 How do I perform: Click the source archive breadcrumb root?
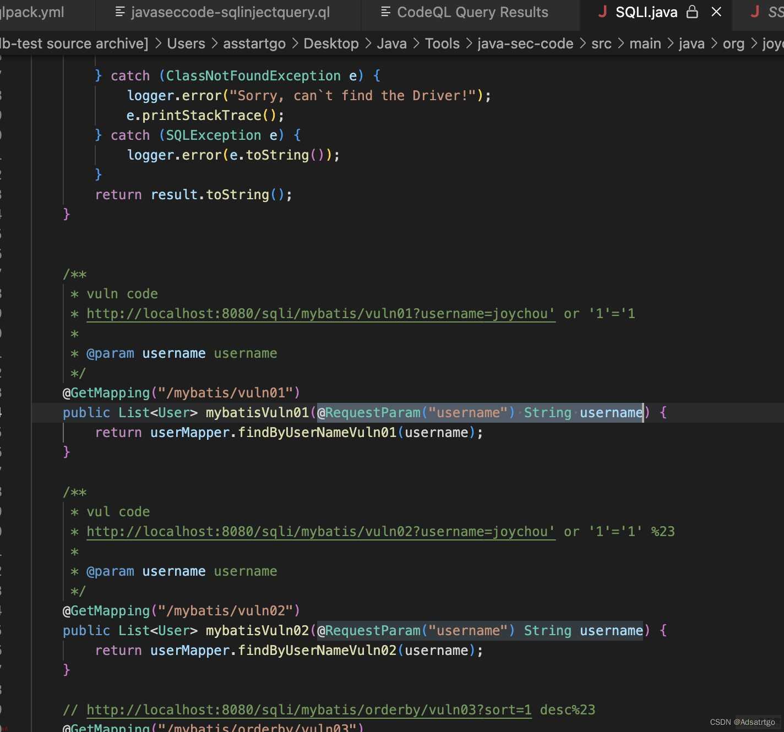click(x=74, y=43)
